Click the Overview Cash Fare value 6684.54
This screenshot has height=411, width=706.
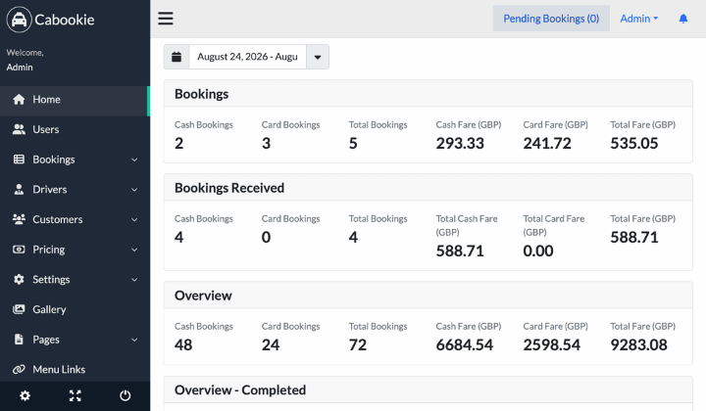(x=464, y=344)
